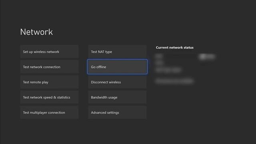The image size is (256, 144).
Task: Select Test multiplayer connection
Action: (x=49, y=112)
